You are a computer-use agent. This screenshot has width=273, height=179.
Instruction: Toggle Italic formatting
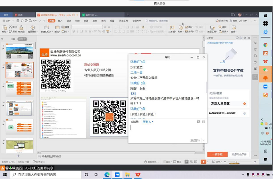coord(77,31)
